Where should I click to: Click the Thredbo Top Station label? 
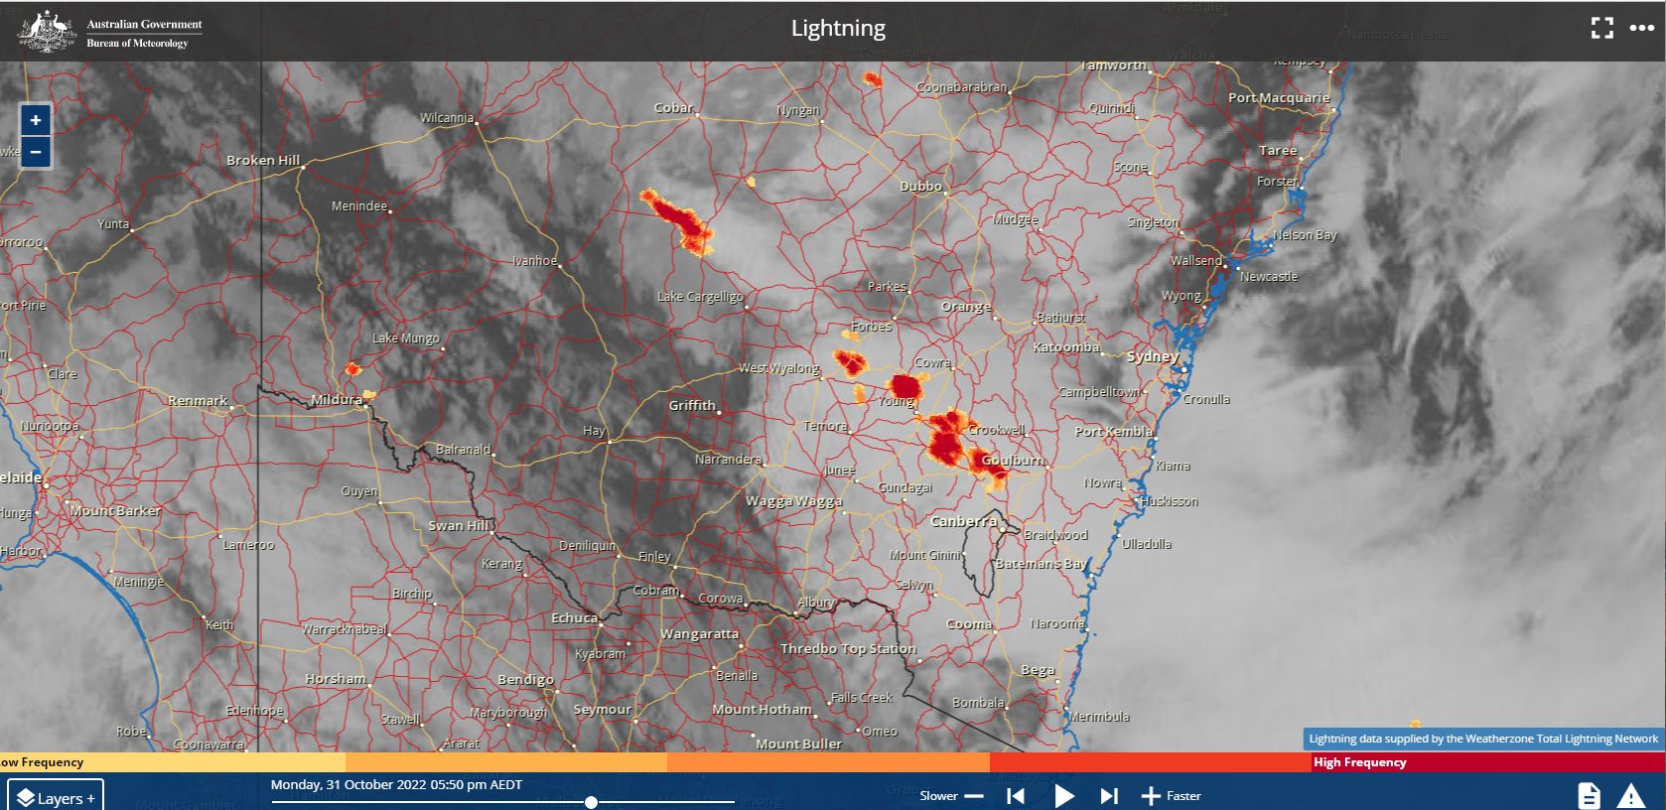tap(848, 648)
